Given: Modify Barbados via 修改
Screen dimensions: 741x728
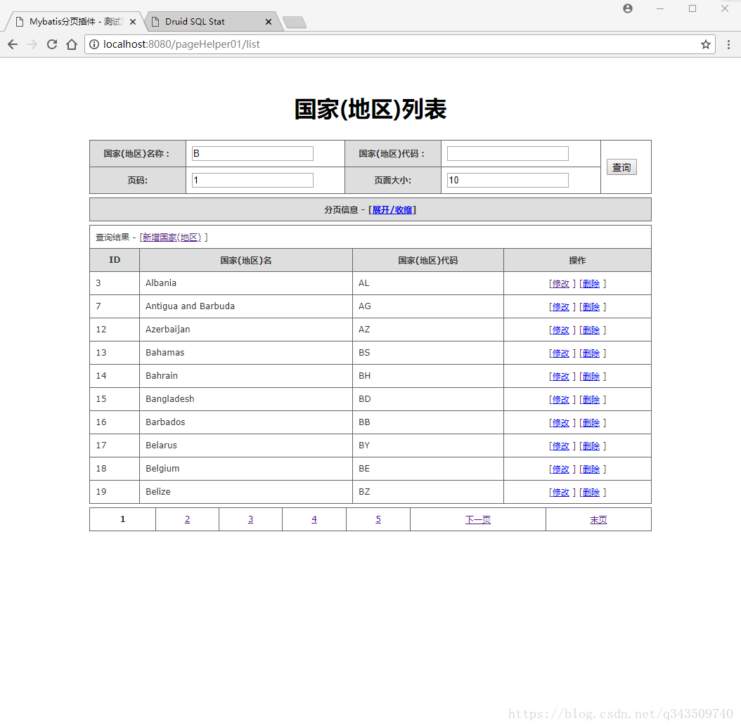Looking at the screenshot, I should 561,422.
